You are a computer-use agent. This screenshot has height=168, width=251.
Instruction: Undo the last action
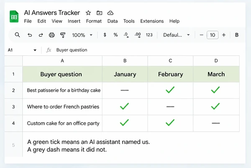pos(30,35)
